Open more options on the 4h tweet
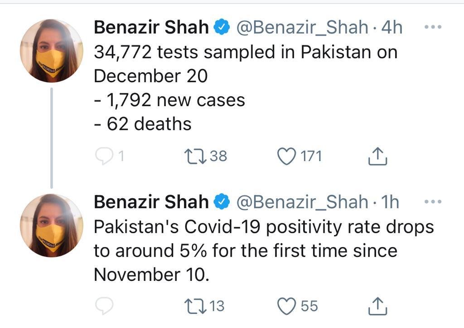 point(432,27)
